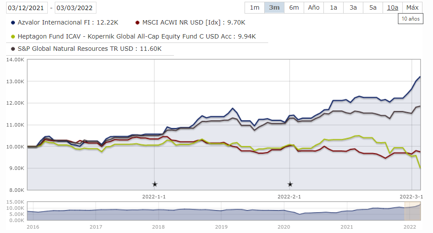Select the 1m time range
Image resolution: width=433 pixels, height=233 pixels.
(254, 7)
